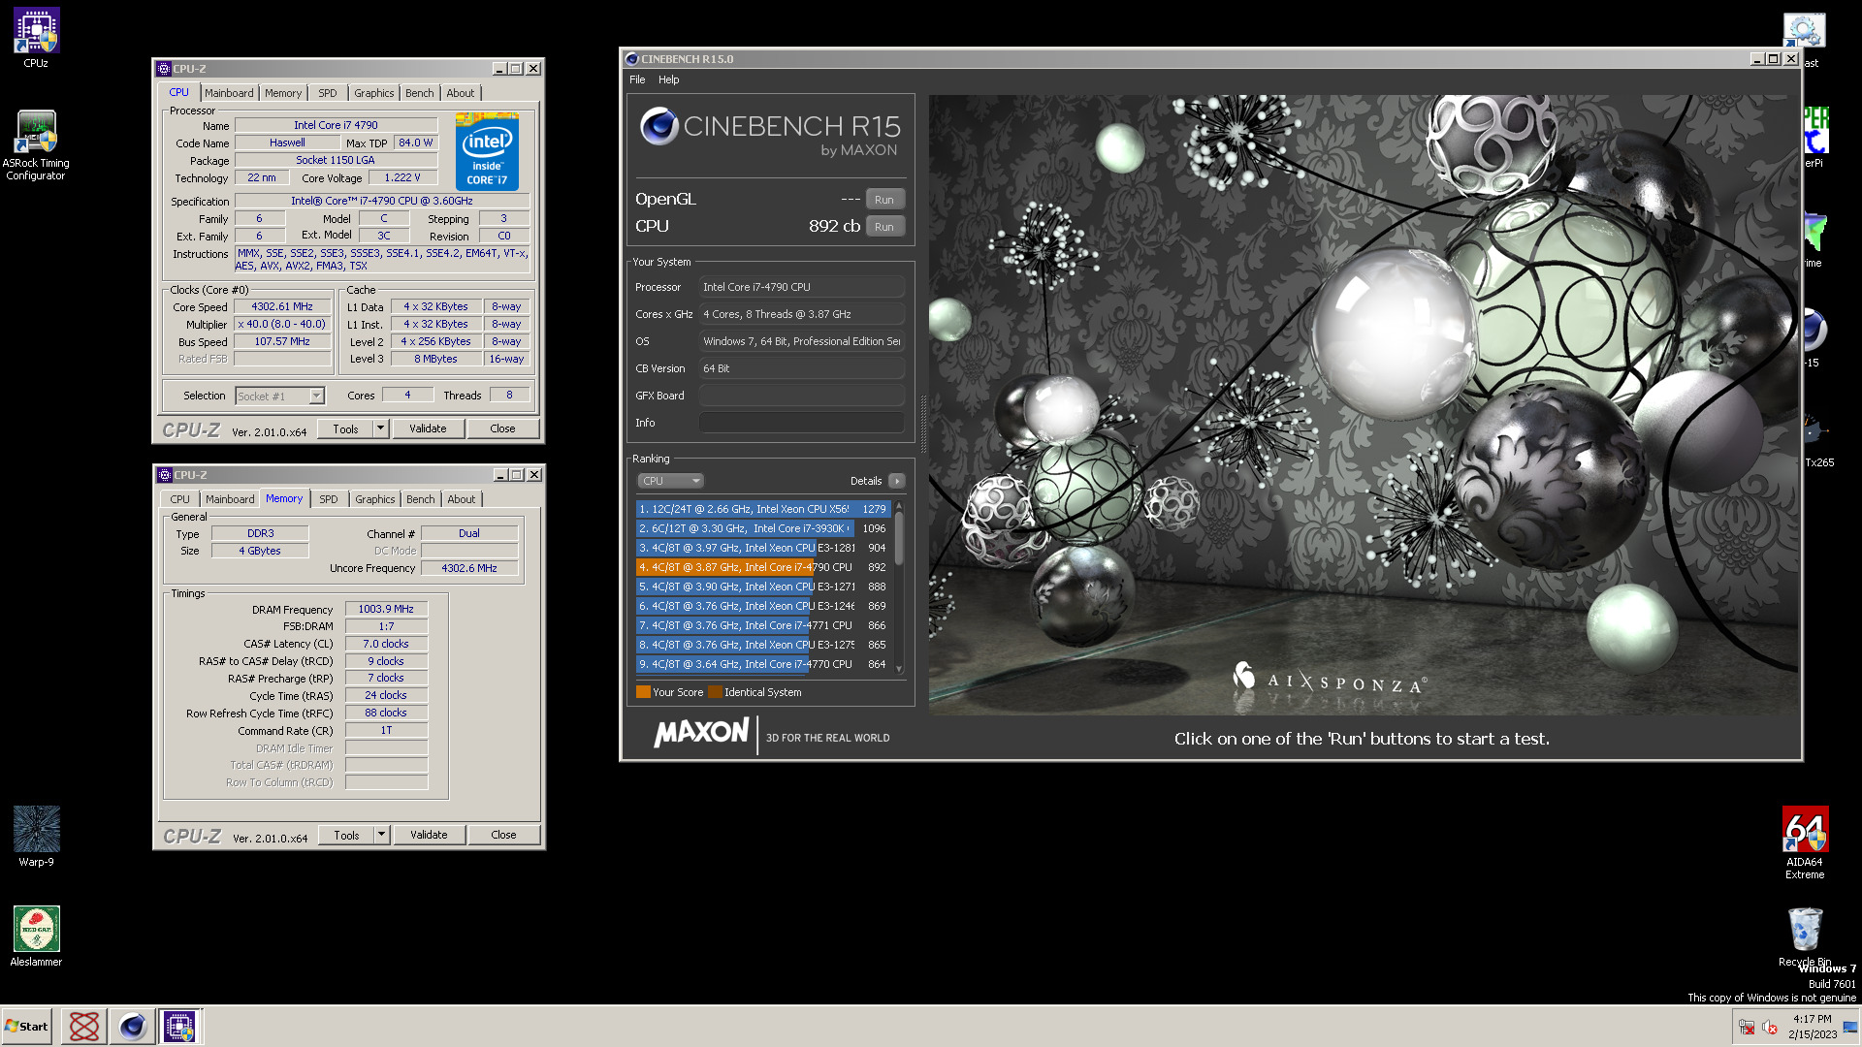
Task: Select ranking entry i7-4790 CPU 892
Action: [763, 567]
